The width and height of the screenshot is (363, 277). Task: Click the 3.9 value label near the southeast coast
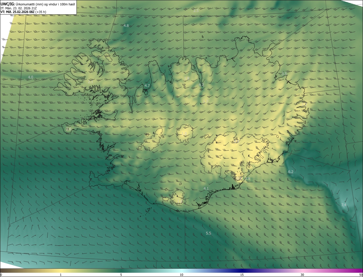(x=247, y=179)
